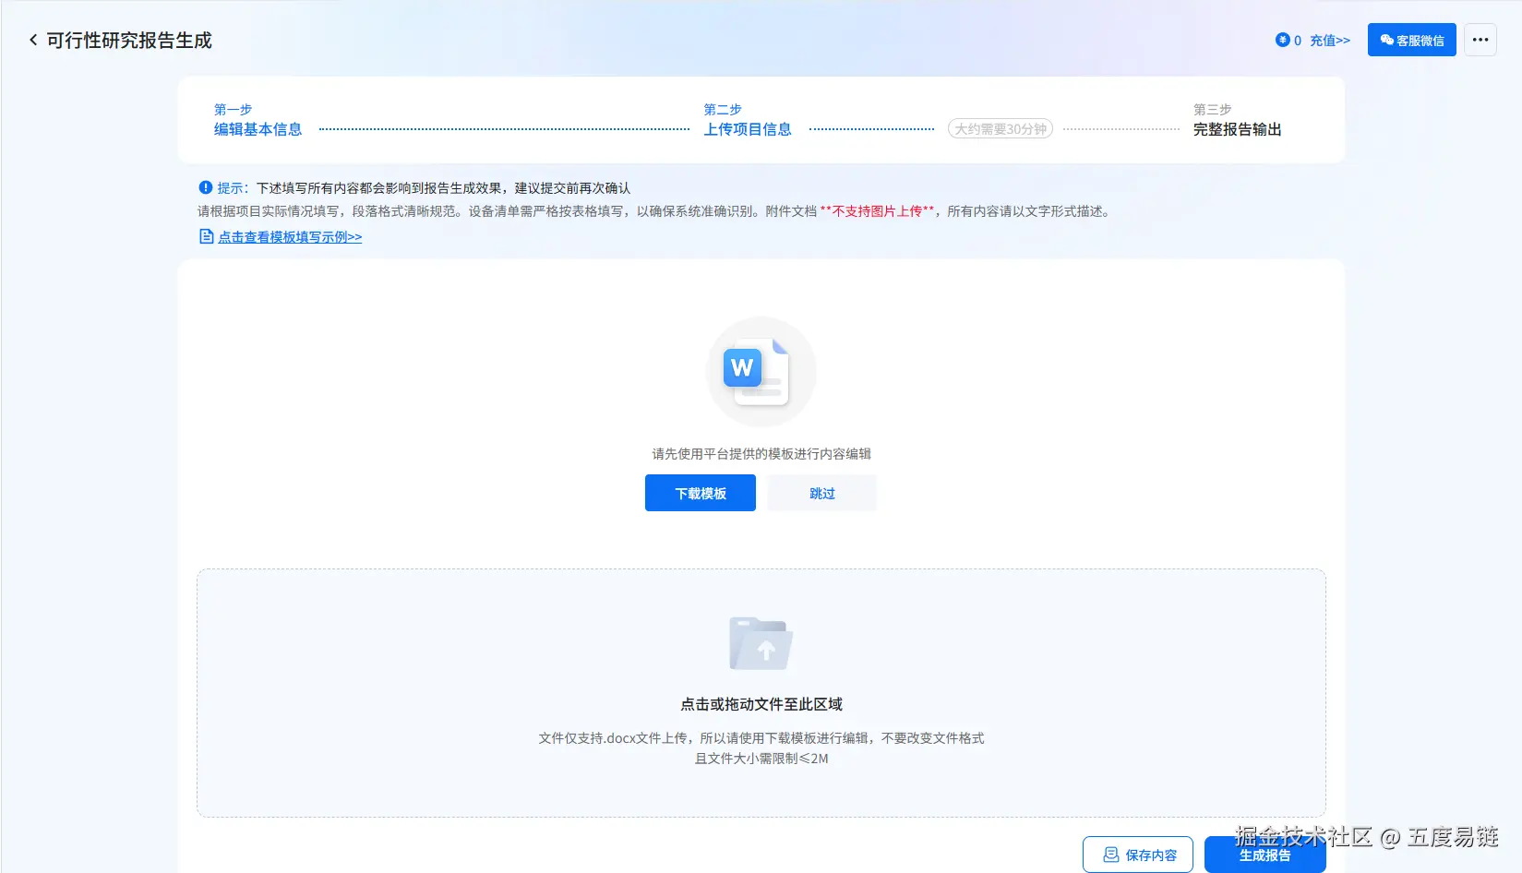Click the folder upload icon
The height and width of the screenshot is (873, 1522).
coord(761,643)
